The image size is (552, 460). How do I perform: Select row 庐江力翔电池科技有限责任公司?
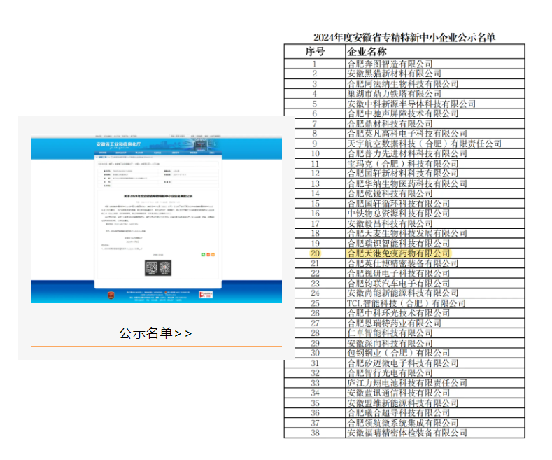pos(404,383)
